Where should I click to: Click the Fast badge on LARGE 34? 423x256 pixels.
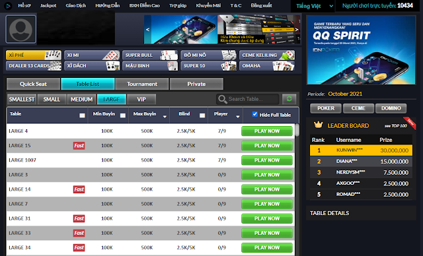point(79,247)
